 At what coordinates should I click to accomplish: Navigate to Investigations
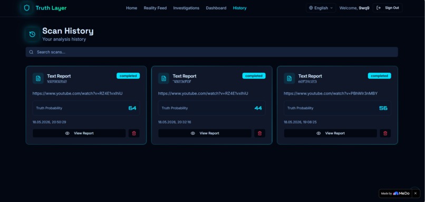(x=186, y=8)
